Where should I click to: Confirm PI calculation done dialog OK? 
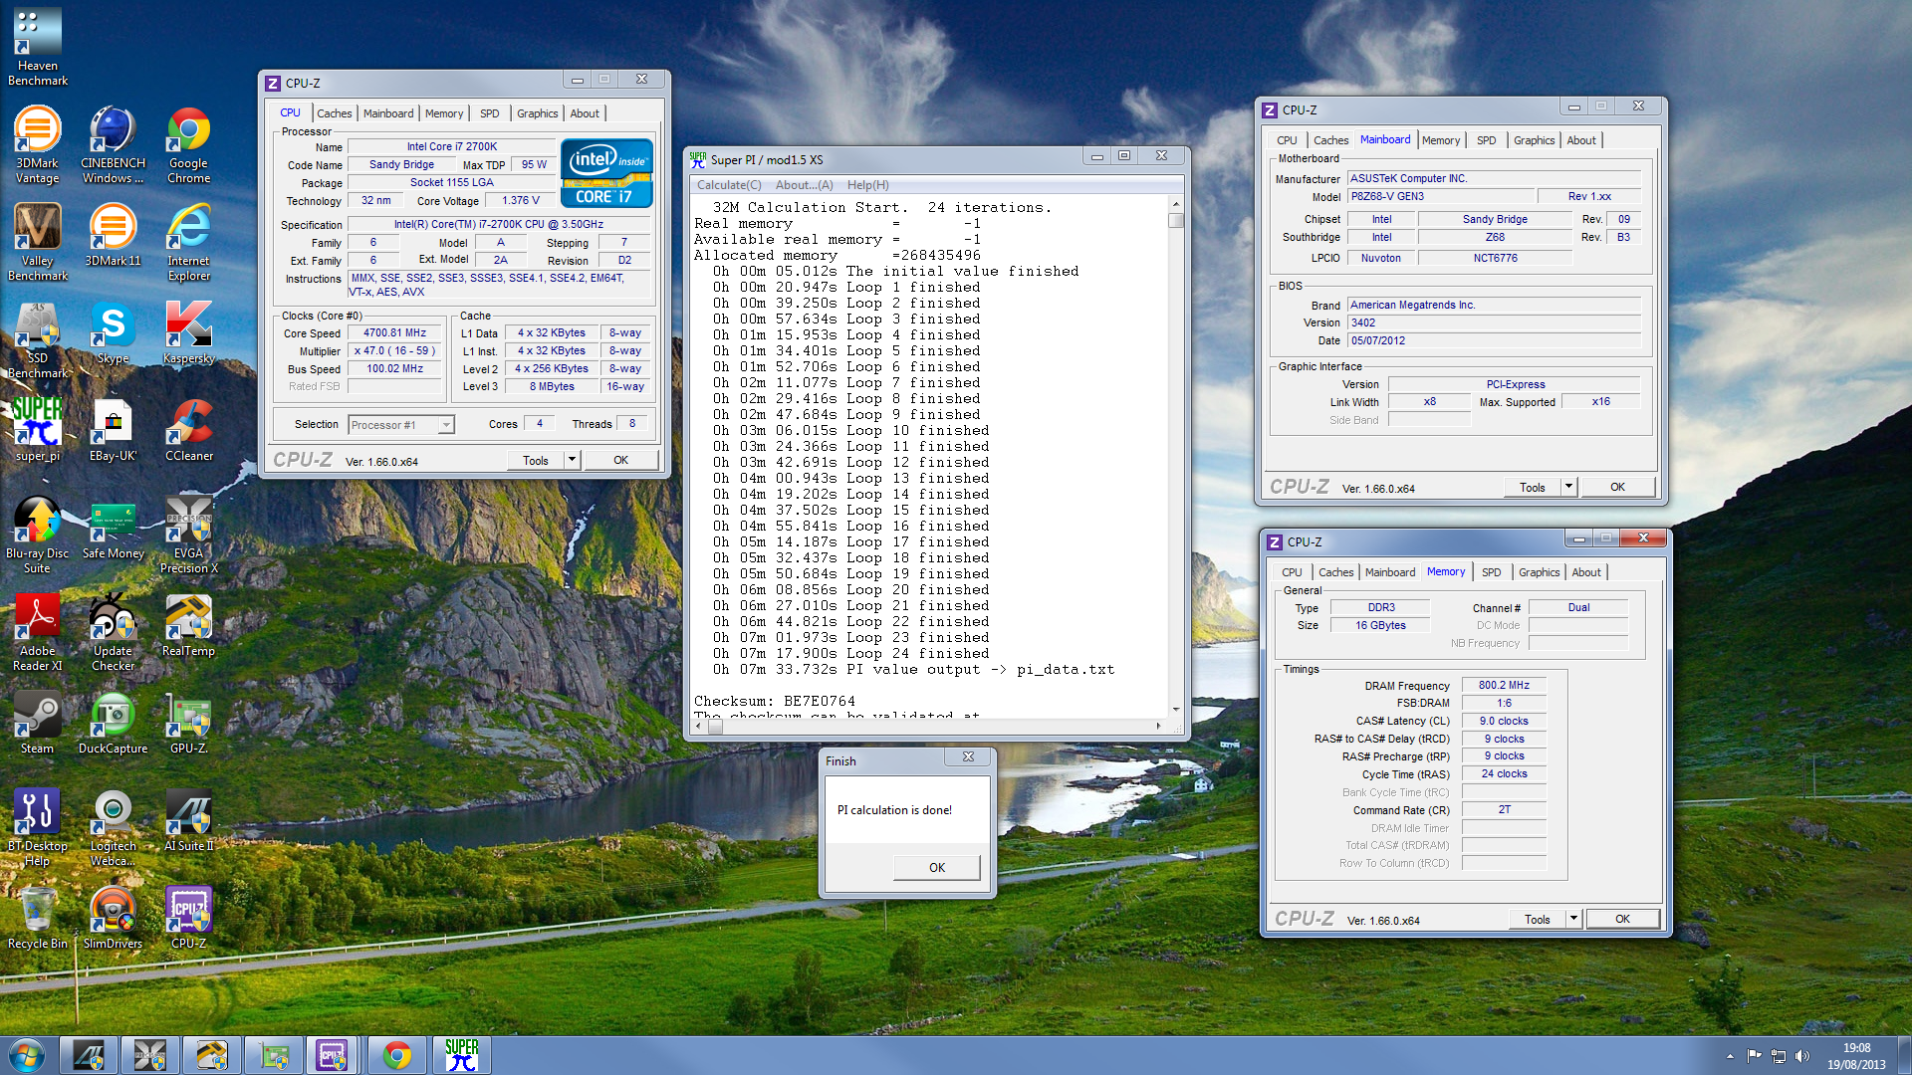pos(936,868)
